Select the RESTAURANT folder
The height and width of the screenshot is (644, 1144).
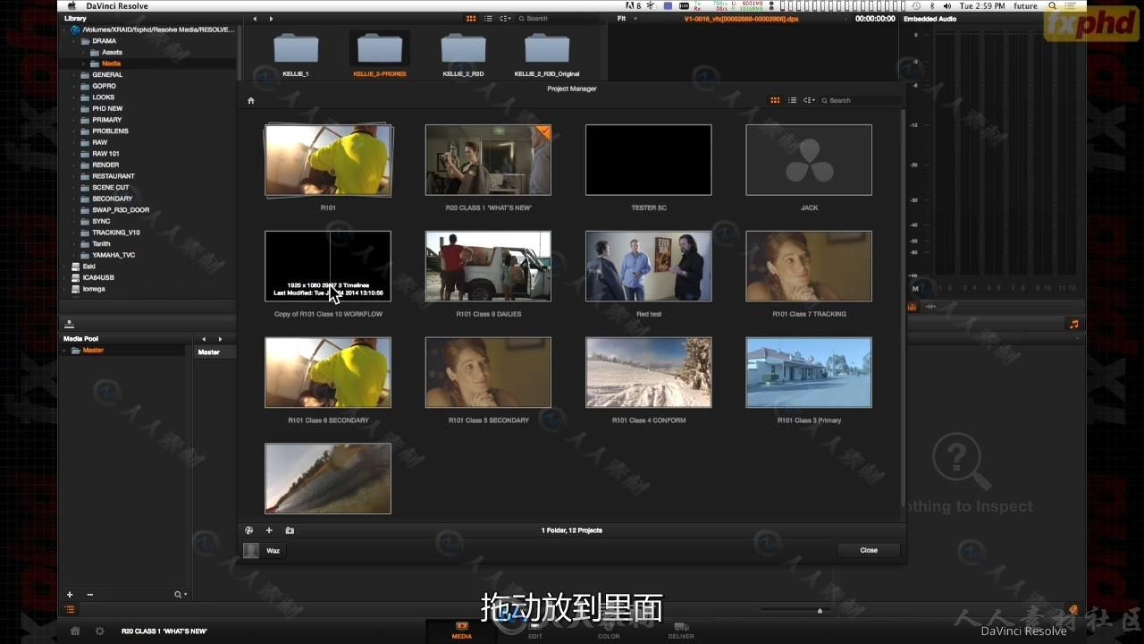point(114,176)
